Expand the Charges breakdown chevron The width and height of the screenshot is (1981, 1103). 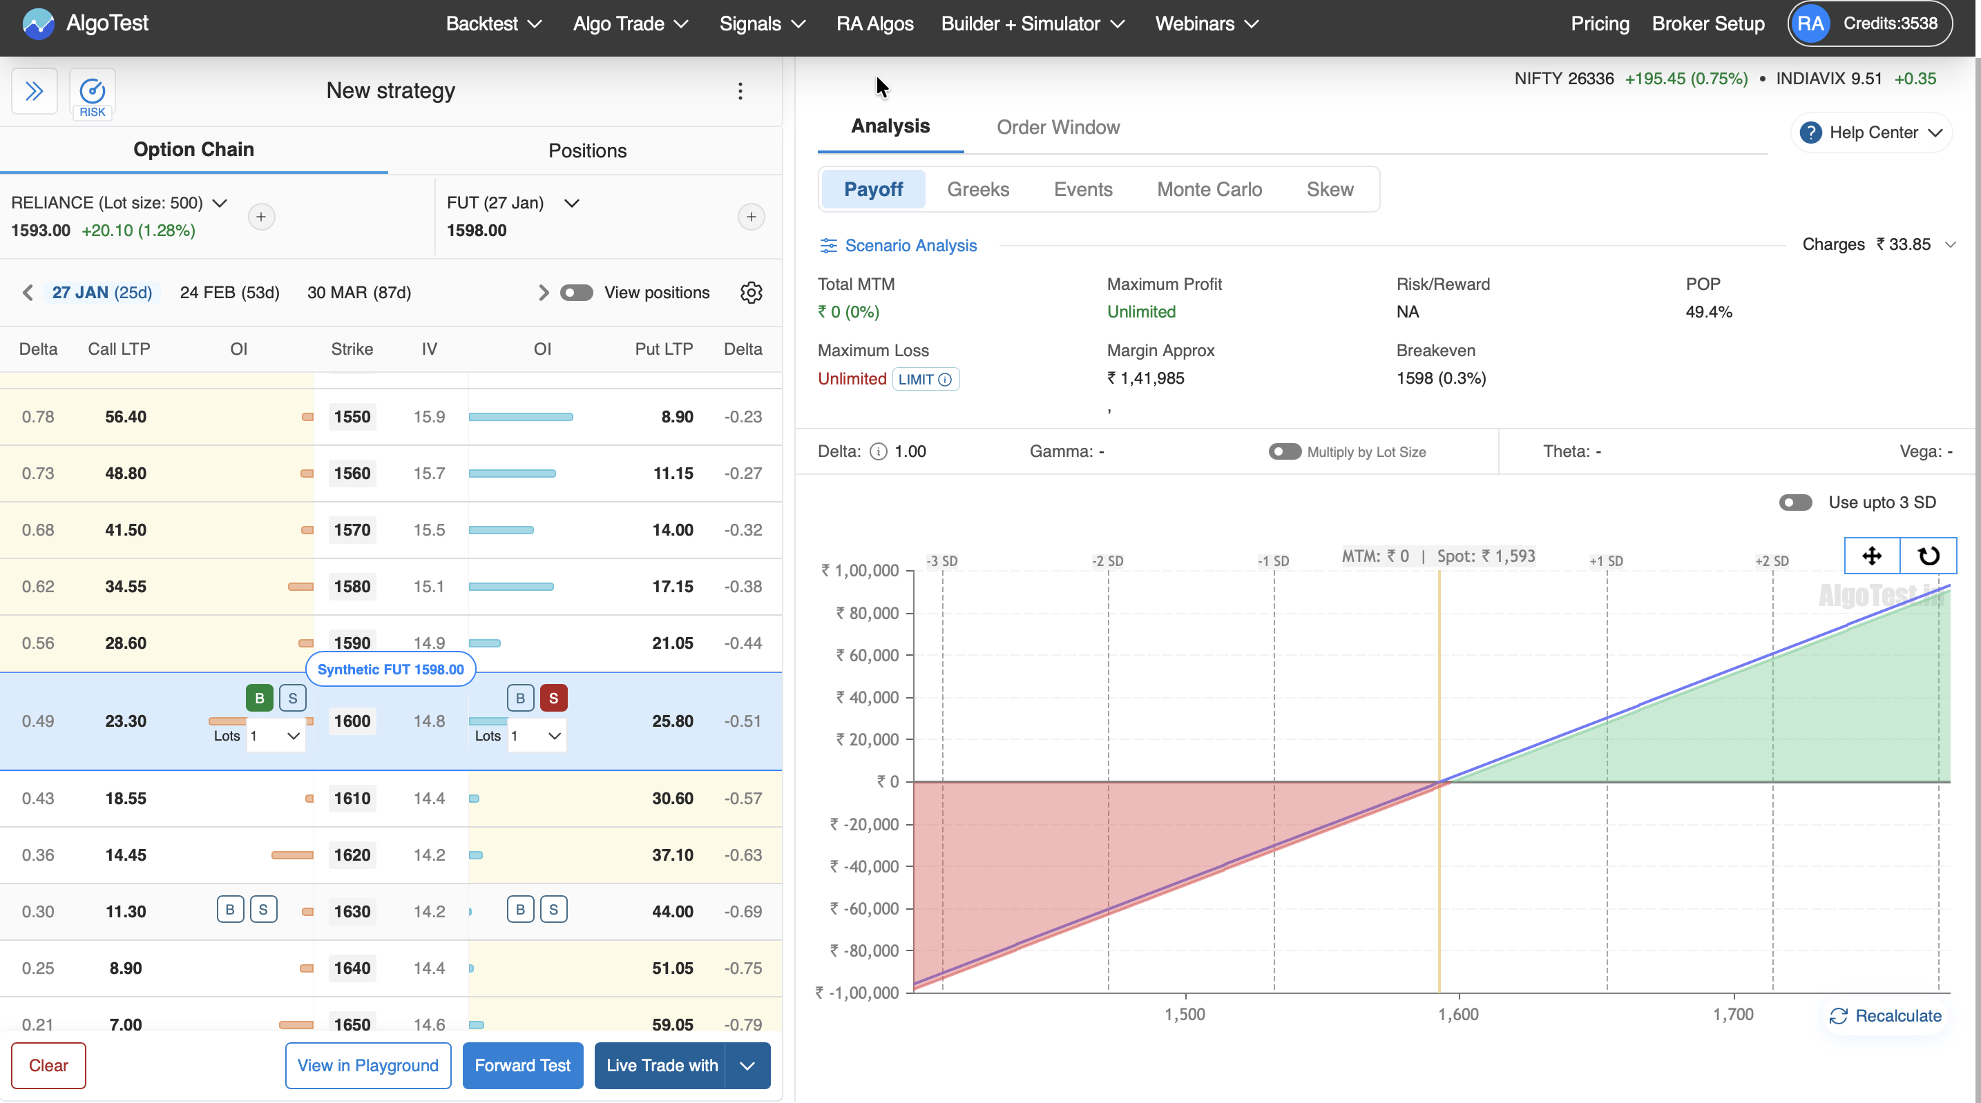point(1950,245)
